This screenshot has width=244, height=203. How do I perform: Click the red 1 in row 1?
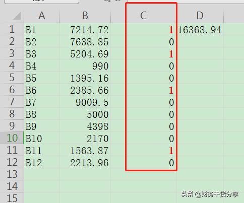click(171, 30)
